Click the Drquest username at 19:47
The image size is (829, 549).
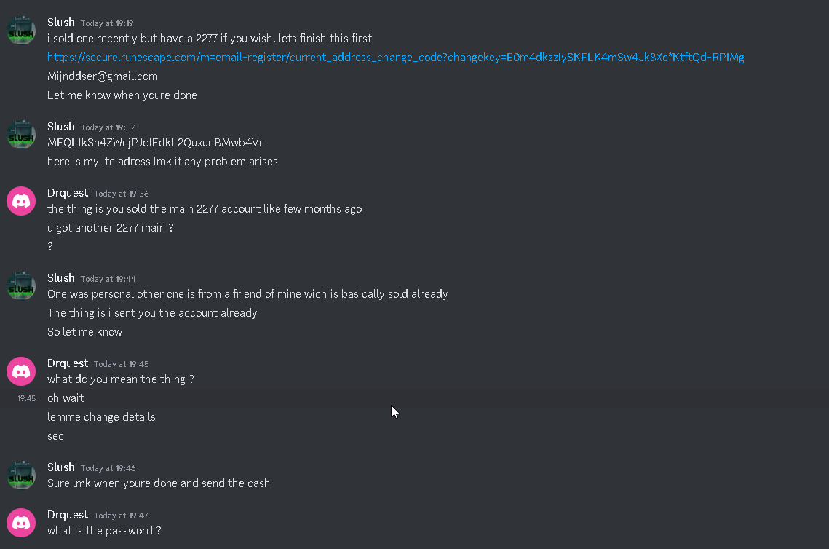pyautogui.click(x=68, y=515)
